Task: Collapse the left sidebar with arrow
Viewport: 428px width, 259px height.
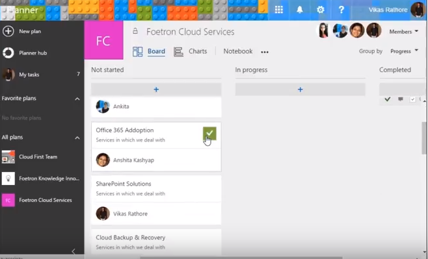Action: pos(74,251)
